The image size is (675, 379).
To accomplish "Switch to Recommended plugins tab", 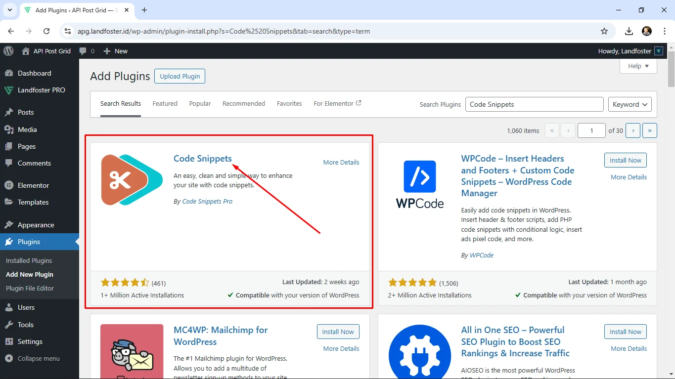I will 244,104.
